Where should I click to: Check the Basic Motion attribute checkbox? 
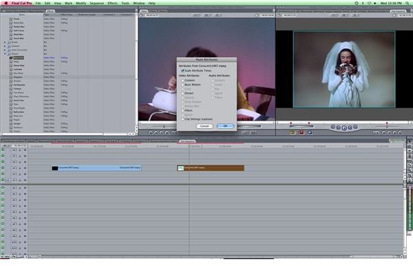pos(182,85)
